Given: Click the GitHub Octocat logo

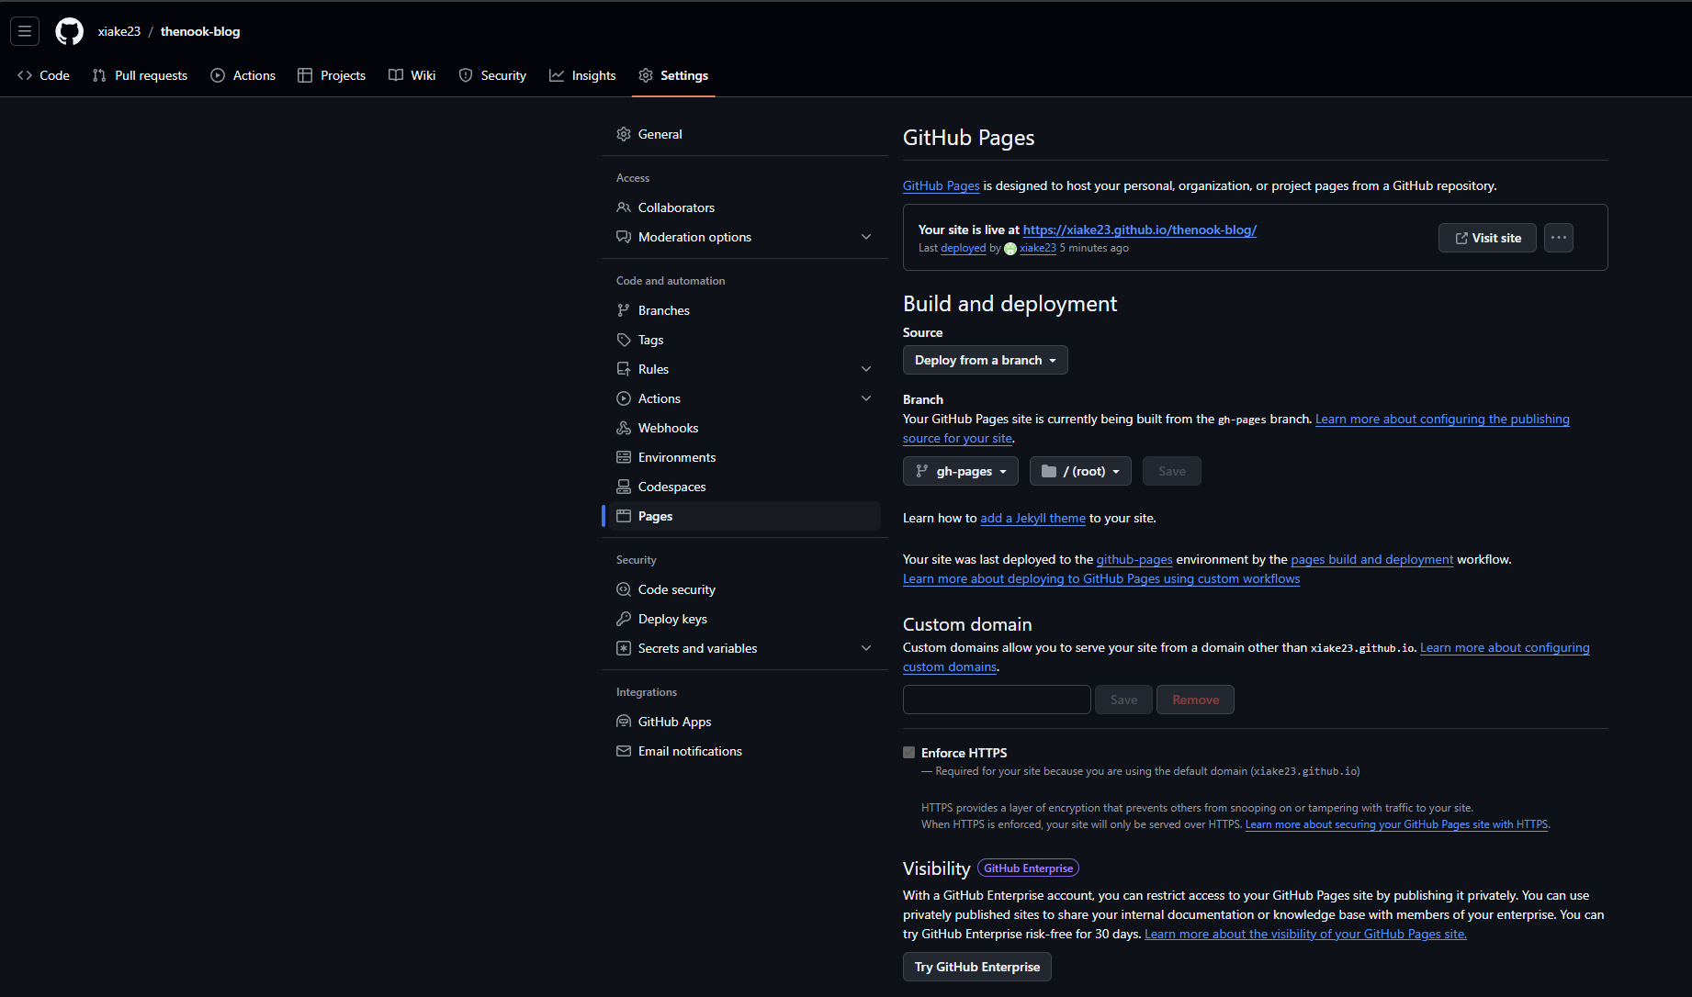Looking at the screenshot, I should point(69,31).
